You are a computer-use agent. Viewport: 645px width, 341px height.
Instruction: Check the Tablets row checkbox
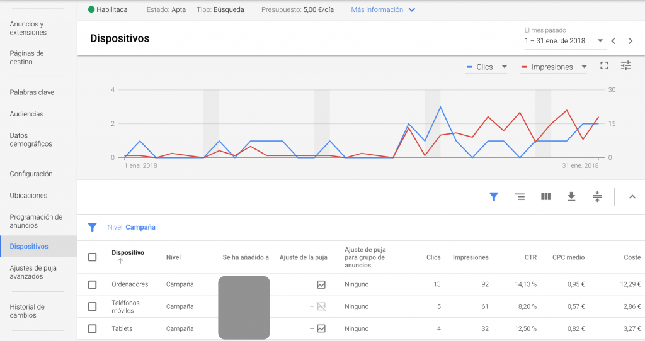(92, 328)
